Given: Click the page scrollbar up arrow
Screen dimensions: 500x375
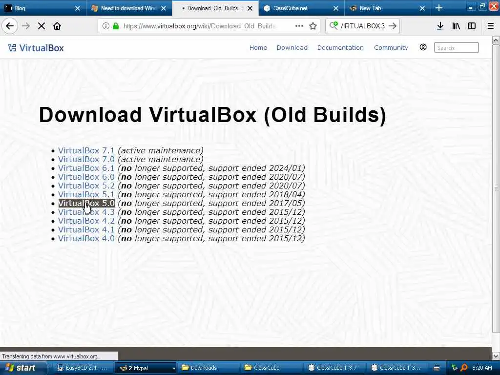Looking at the screenshot, I should click(496, 40).
